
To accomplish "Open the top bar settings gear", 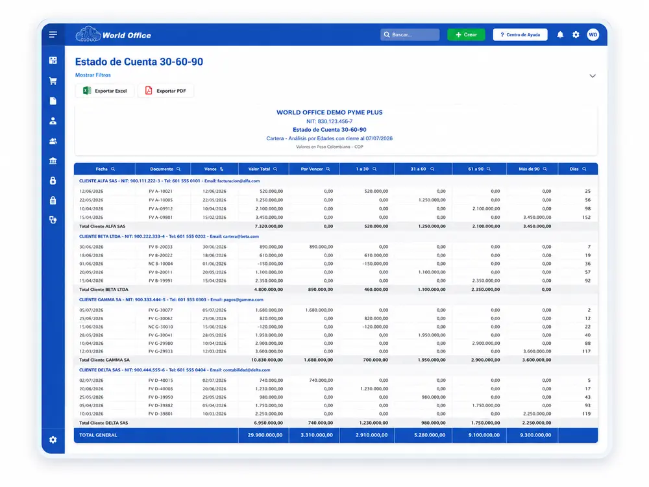I will 576,35.
